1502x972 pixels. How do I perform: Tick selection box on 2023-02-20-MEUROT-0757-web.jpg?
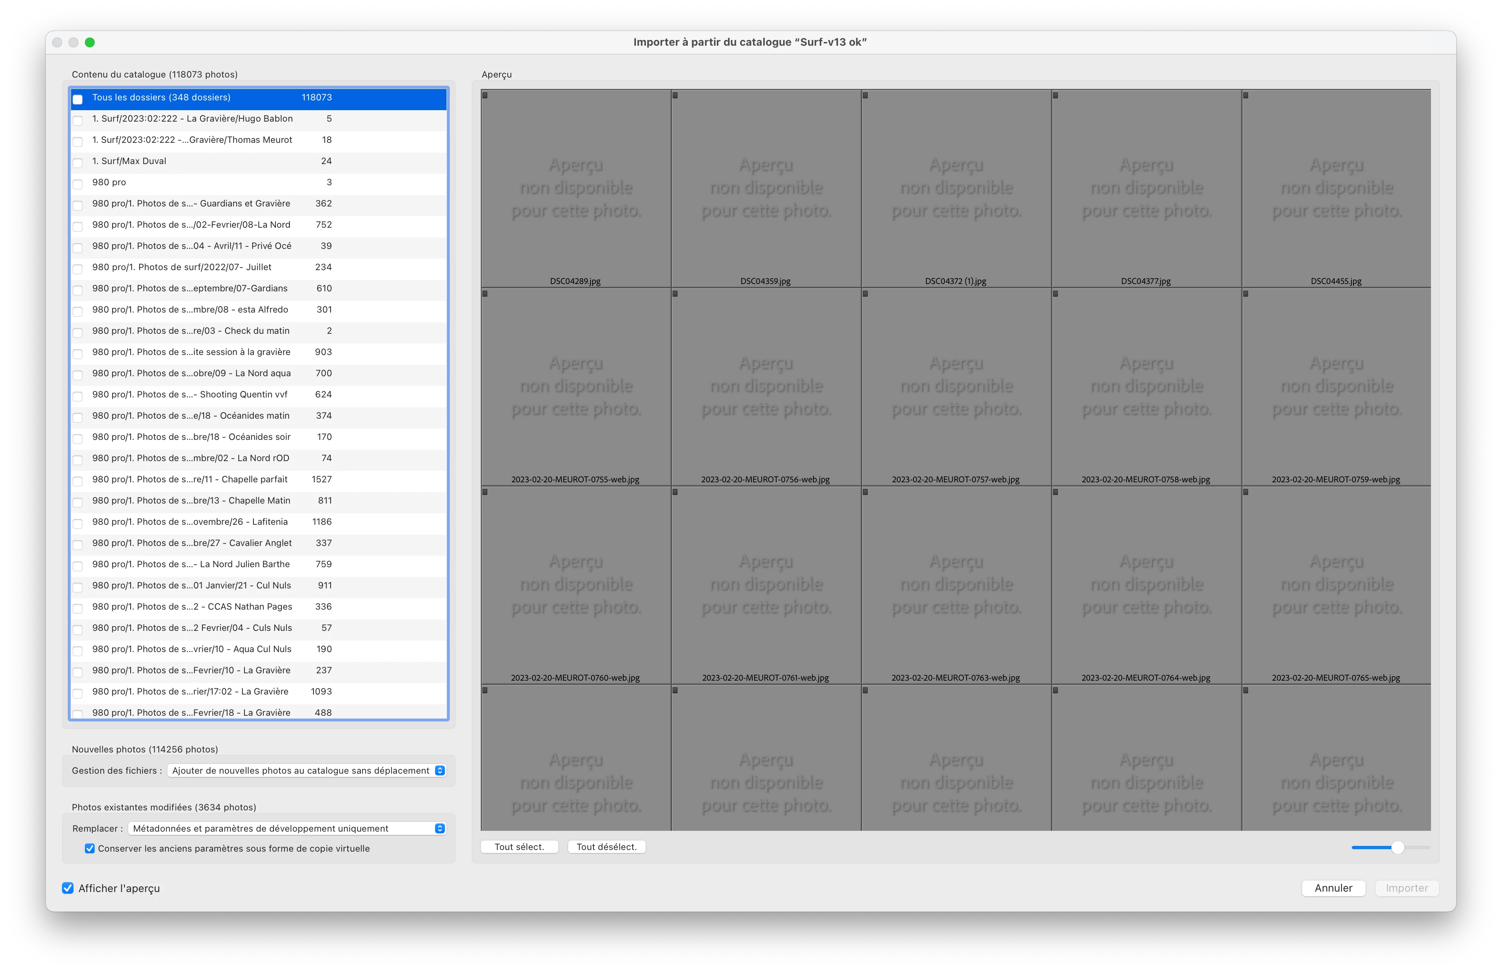(865, 293)
